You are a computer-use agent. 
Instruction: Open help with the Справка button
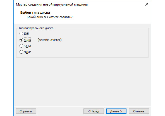click(26, 111)
